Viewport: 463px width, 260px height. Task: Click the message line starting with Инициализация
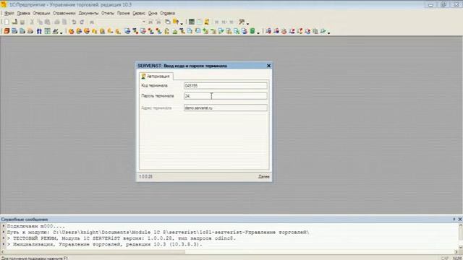pos(104,244)
